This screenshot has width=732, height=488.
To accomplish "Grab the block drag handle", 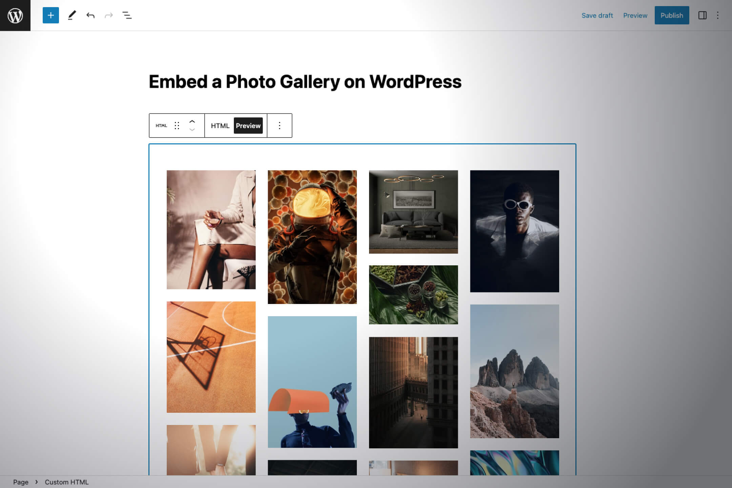I will [x=177, y=126].
